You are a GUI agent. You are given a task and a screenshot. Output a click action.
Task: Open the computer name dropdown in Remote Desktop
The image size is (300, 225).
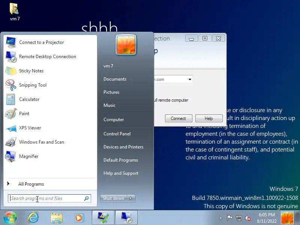(x=190, y=79)
